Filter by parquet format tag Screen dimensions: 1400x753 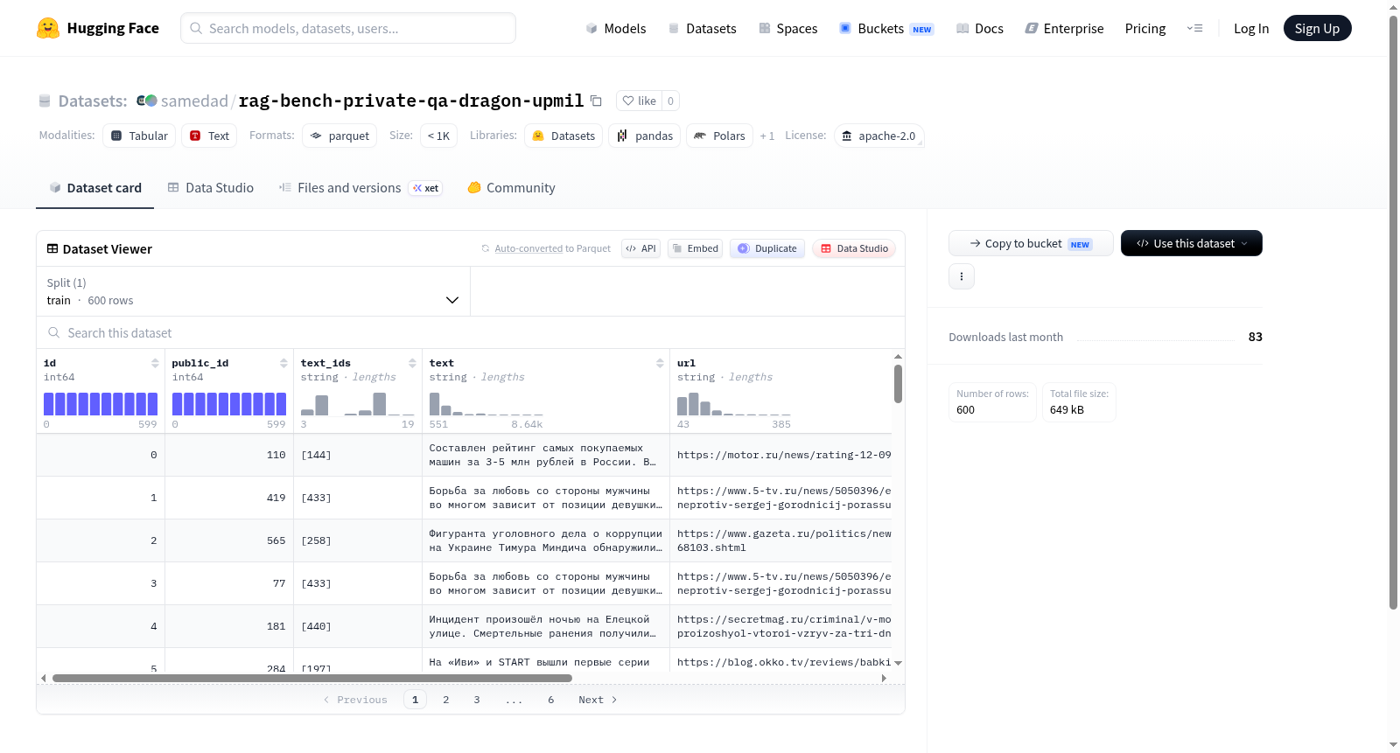[x=339, y=136]
